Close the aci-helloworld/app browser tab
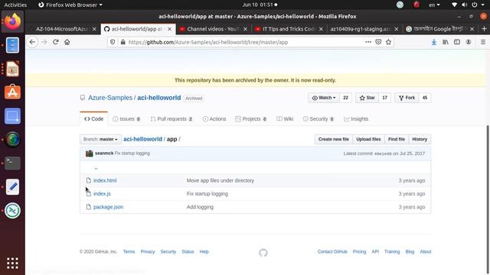Image resolution: width=490 pixels, height=275 pixels. [170, 29]
